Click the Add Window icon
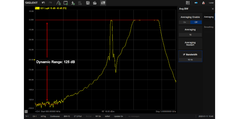 click(x=66, y=3)
